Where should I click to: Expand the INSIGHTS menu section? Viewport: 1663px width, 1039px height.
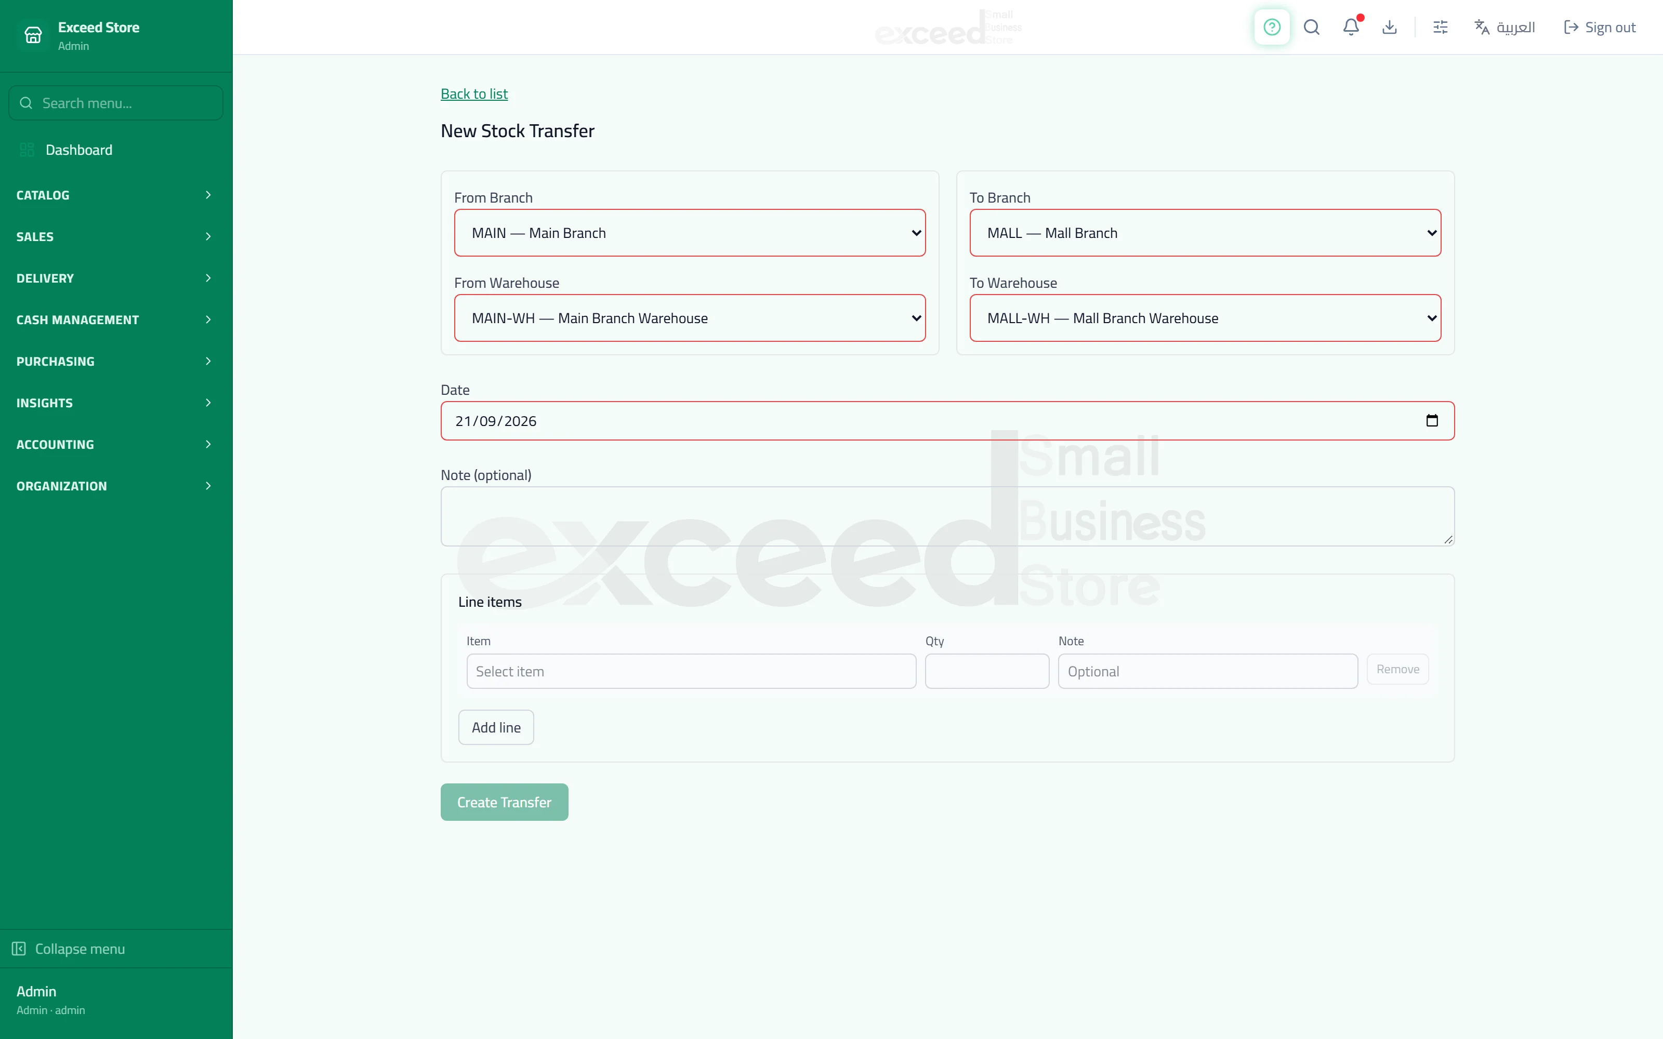click(x=116, y=403)
